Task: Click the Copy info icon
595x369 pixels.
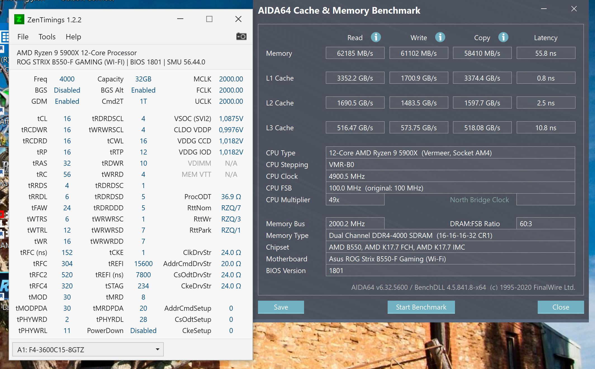Action: [503, 37]
